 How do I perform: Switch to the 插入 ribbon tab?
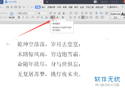(43, 7)
